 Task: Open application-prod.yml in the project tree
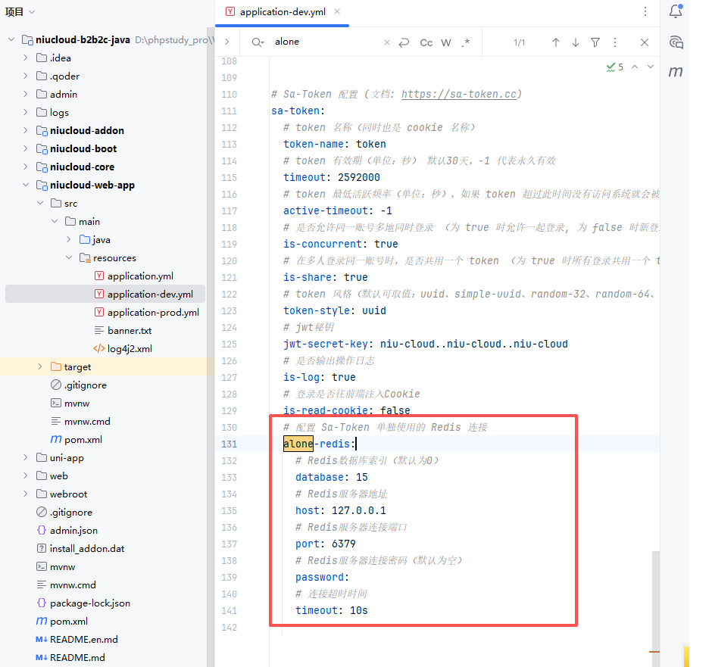coord(153,312)
